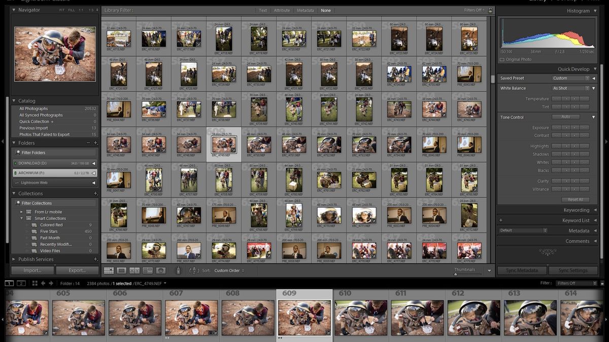
Task: Open Saved Preset Custom dropdown
Action: (x=571, y=78)
